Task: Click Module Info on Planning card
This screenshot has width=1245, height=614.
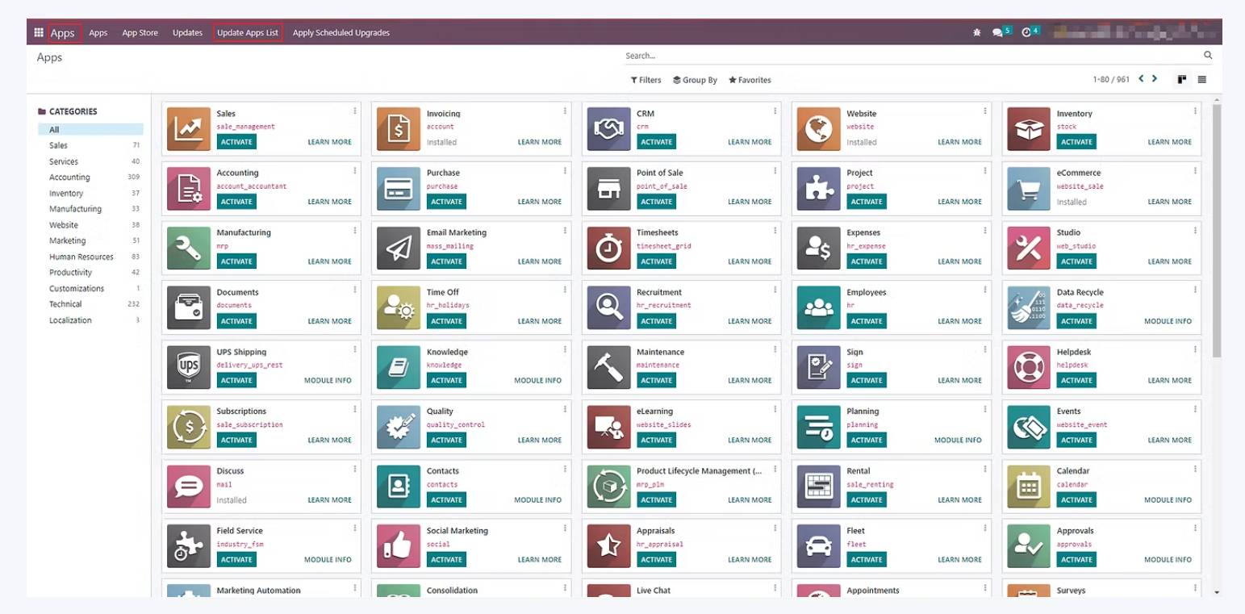Action: [958, 440]
